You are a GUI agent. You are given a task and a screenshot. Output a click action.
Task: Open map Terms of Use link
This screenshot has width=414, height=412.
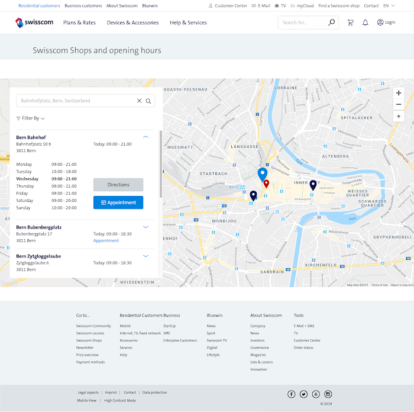pyautogui.click(x=380, y=285)
